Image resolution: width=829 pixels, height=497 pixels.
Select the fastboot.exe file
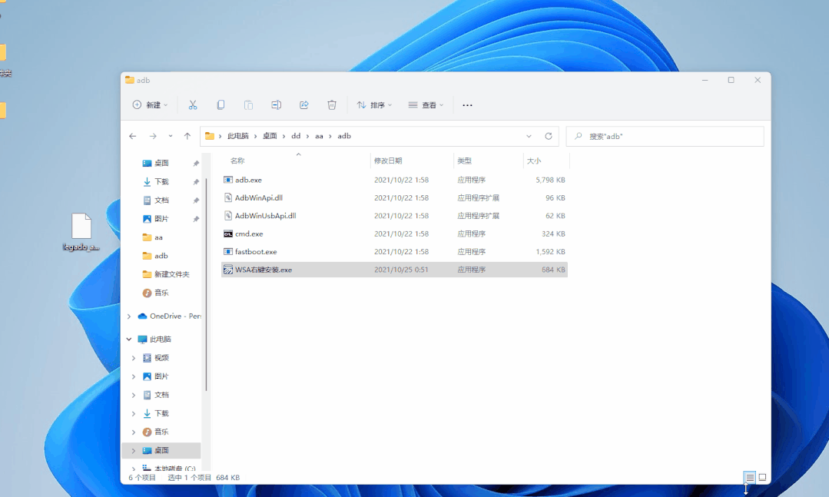(x=256, y=251)
